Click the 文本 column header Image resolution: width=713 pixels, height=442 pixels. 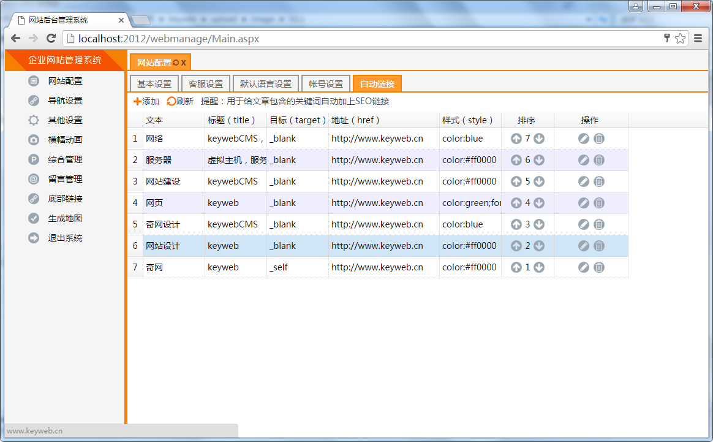pos(174,120)
